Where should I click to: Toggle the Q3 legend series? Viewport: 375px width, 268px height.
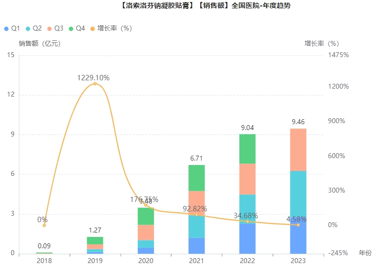[55, 29]
